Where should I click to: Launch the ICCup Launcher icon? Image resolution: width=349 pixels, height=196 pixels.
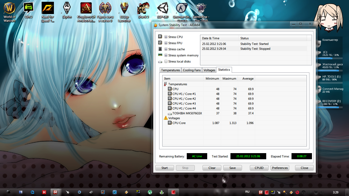tap(124, 12)
